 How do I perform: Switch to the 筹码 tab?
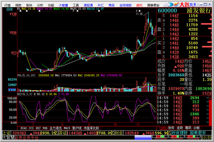pos(188,128)
